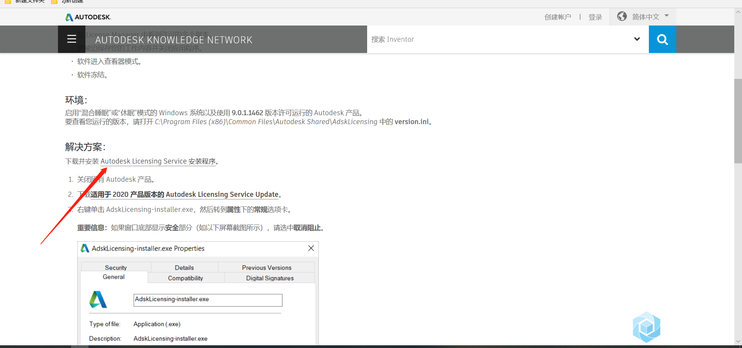Open the floating assistant cube icon
The height and width of the screenshot is (348, 742).
tap(647, 327)
